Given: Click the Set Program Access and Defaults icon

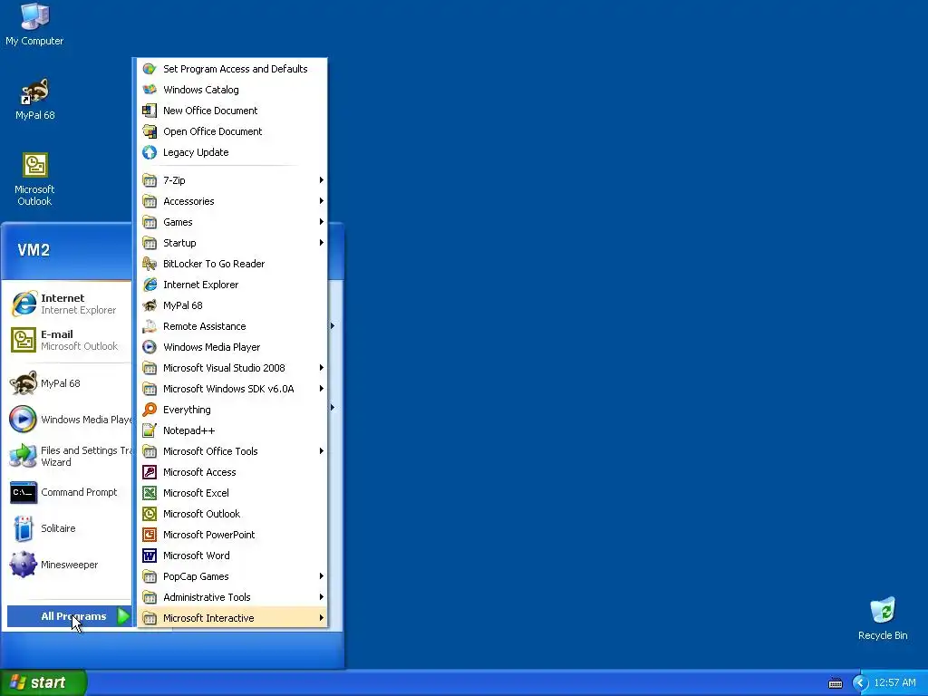Looking at the screenshot, I should 150,69.
